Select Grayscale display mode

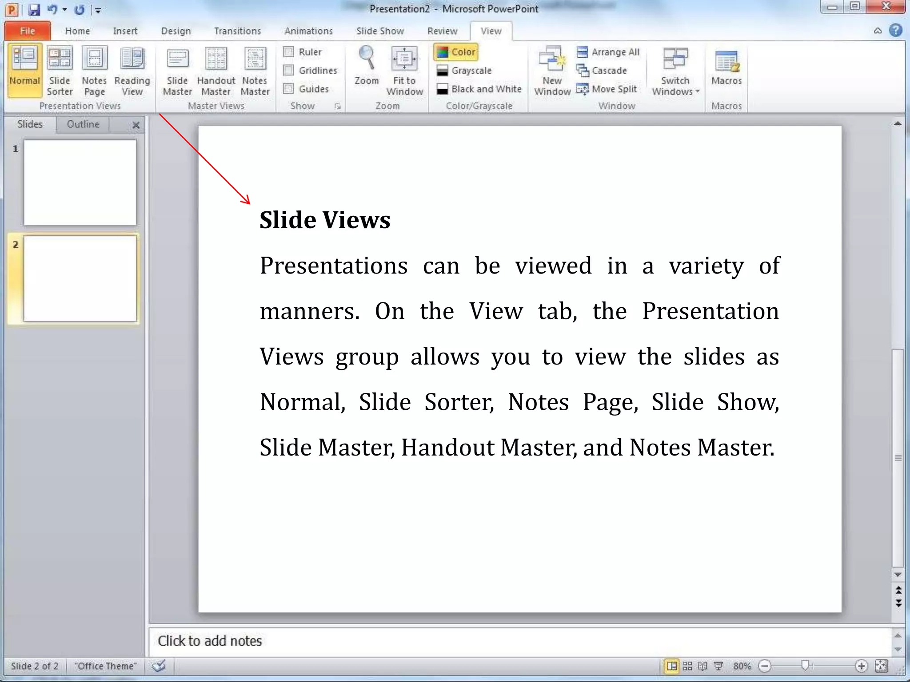pos(464,71)
